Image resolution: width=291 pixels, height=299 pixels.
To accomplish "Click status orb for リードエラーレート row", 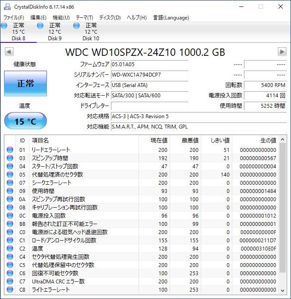I will click(10, 150).
